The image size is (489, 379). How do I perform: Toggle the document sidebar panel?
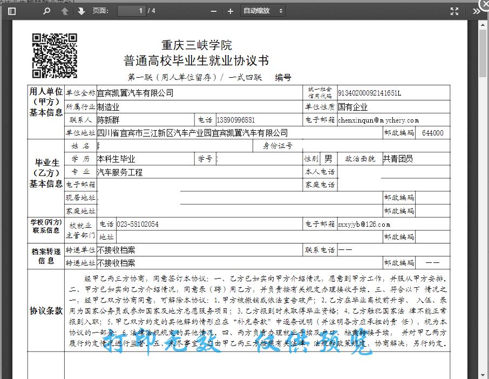coord(12,11)
